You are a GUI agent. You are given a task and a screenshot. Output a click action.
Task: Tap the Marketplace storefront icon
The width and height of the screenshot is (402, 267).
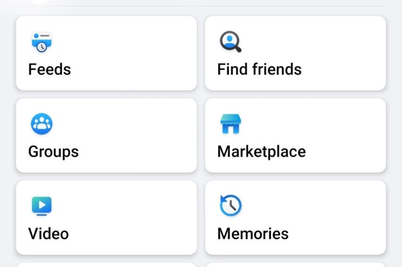[230, 124]
